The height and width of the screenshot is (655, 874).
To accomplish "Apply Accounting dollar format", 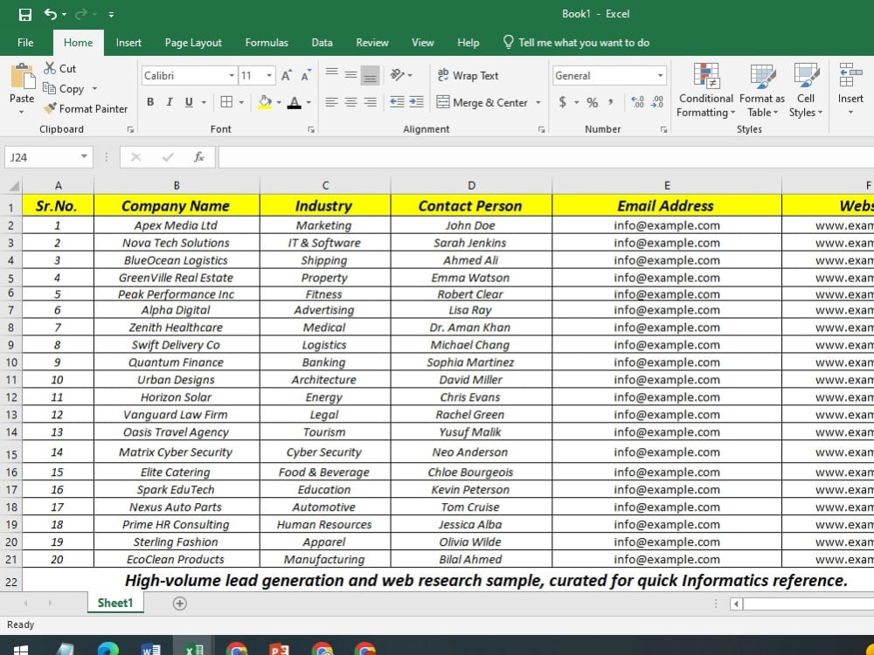I will click(562, 102).
